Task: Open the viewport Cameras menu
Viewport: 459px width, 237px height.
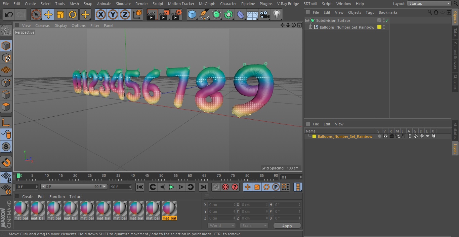Action: point(42,26)
